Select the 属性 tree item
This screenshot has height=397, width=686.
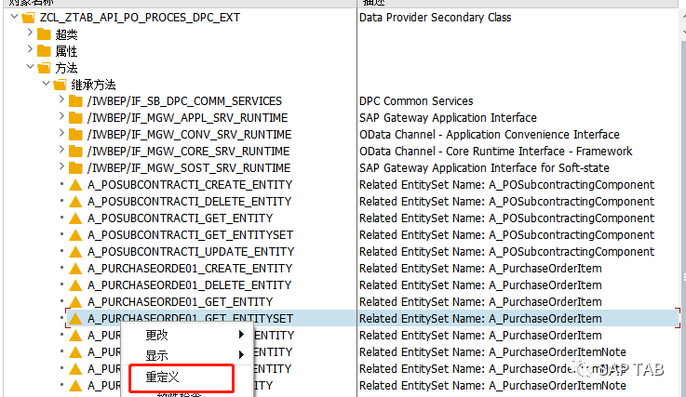[66, 51]
